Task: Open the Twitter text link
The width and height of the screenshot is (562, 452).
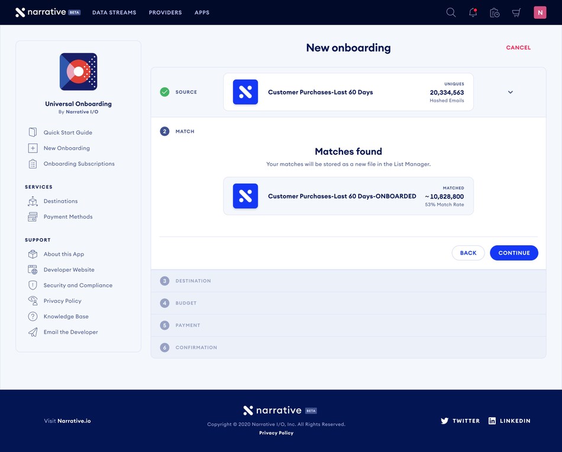Action: click(x=466, y=421)
